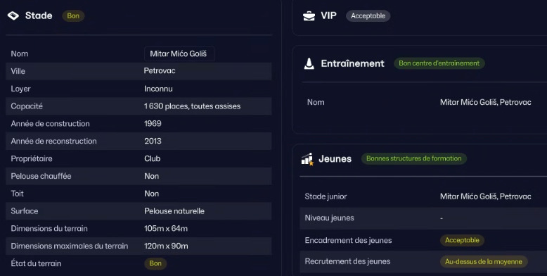Image resolution: width=547 pixels, height=276 pixels.
Task: Click the Jeunes chart-star icon
Action: tap(307, 159)
